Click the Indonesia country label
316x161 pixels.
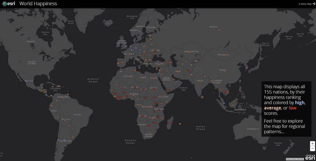(240, 110)
